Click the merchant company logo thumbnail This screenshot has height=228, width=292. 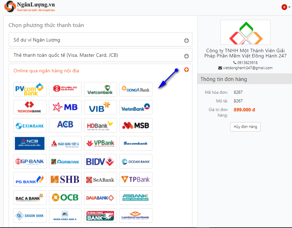(x=245, y=32)
